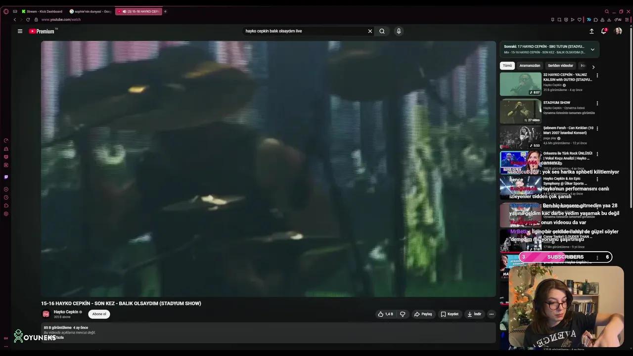Click the İndir download button
Screen dimensions: 633x356
click(x=474, y=314)
